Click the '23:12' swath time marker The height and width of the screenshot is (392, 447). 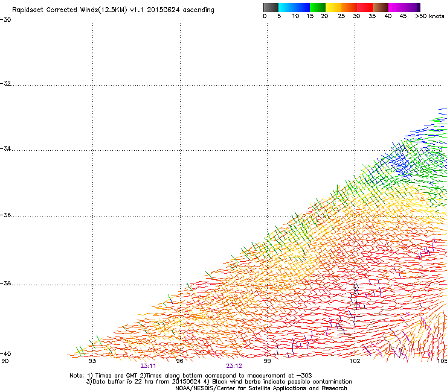(234, 366)
